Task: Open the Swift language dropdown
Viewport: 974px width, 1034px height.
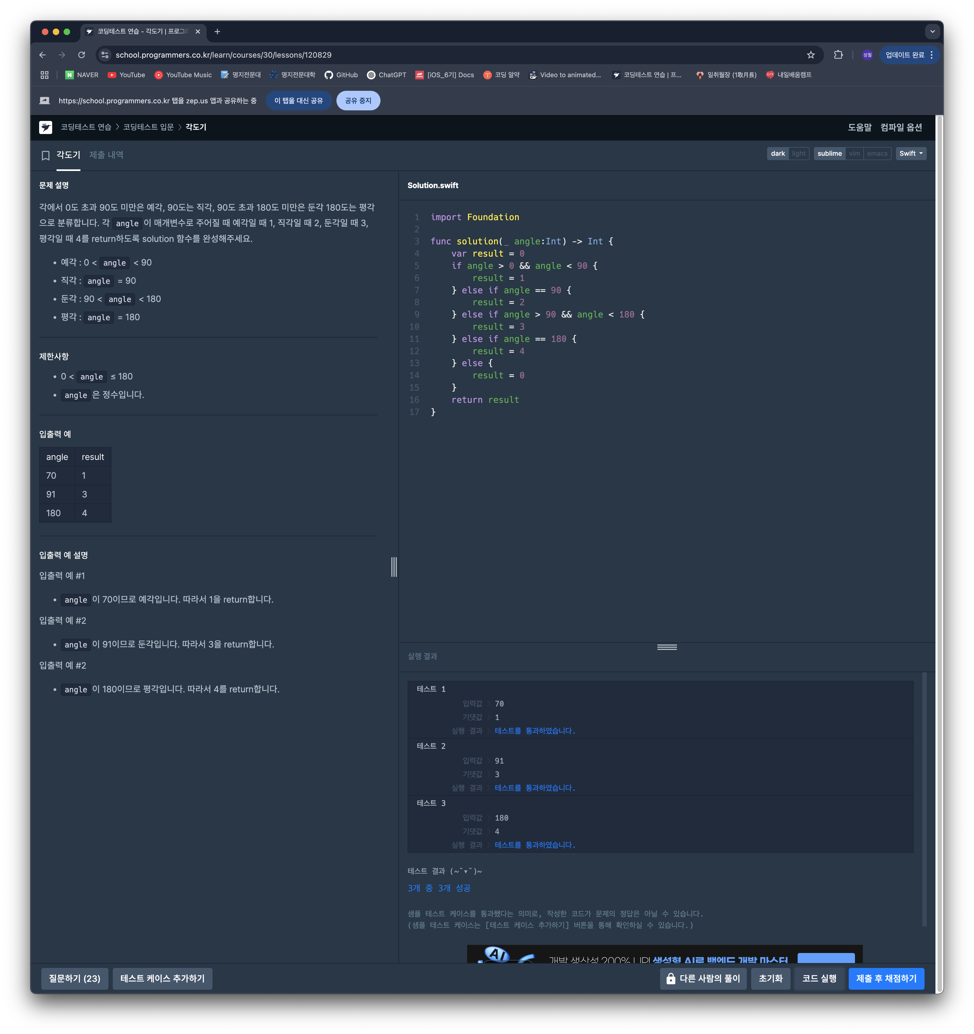Action: [x=911, y=153]
